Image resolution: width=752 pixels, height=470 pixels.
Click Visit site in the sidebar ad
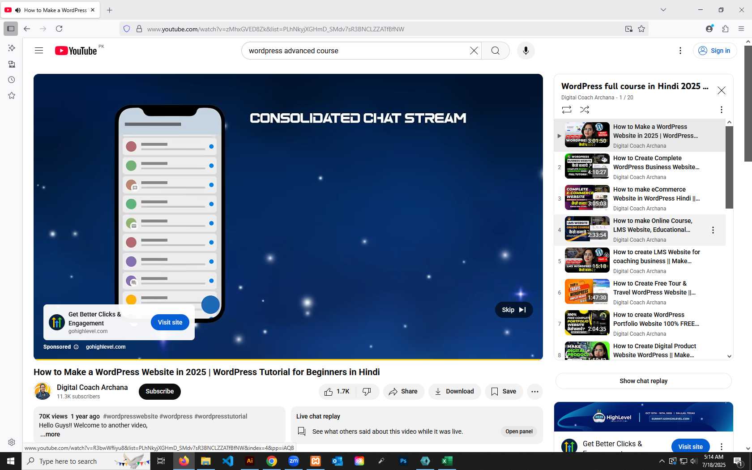tap(690, 447)
